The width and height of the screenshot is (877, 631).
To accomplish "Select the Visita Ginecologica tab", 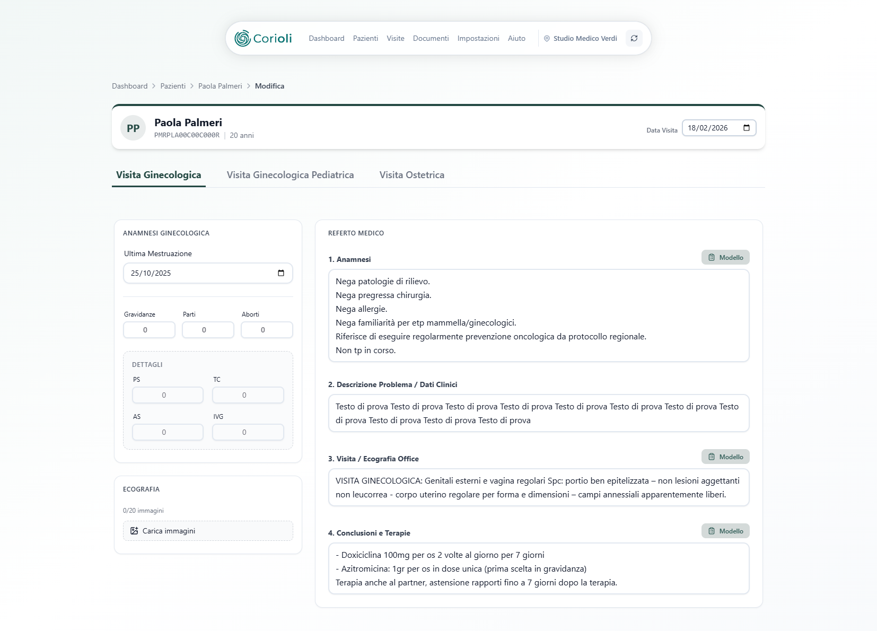I will point(159,175).
